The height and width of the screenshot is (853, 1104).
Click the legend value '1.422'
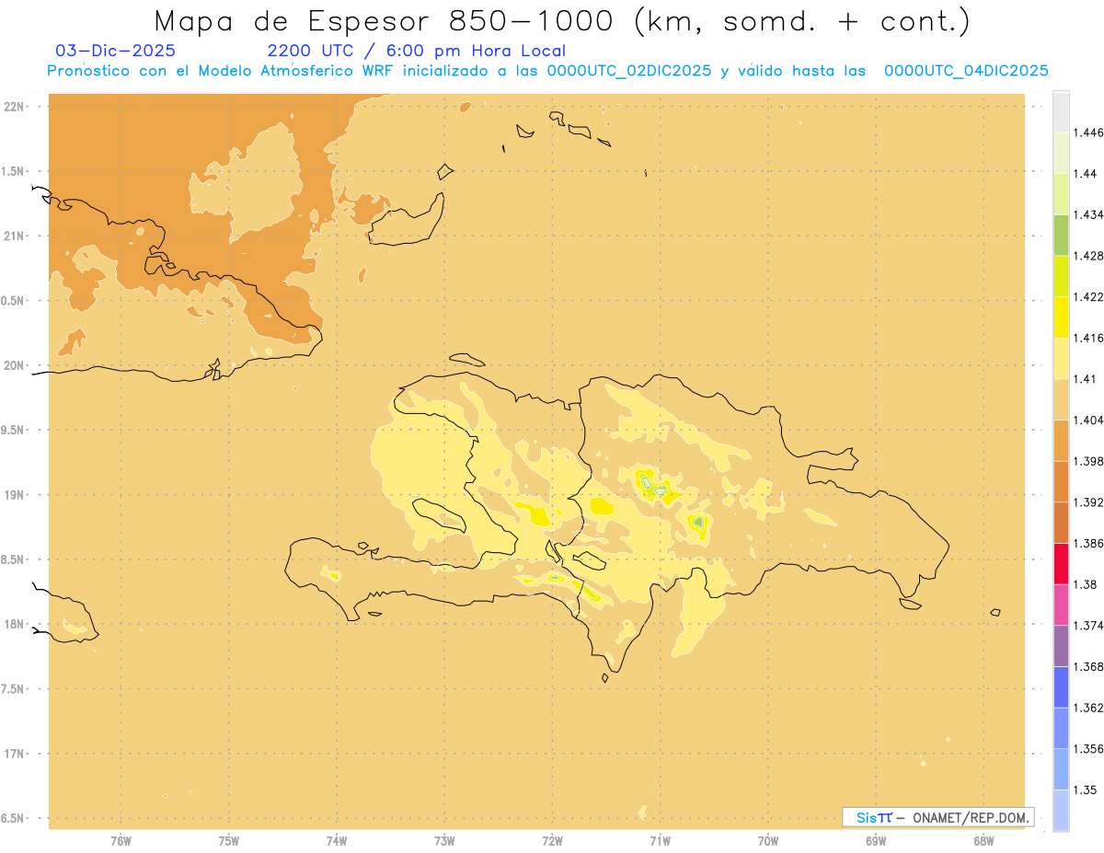click(x=1088, y=297)
